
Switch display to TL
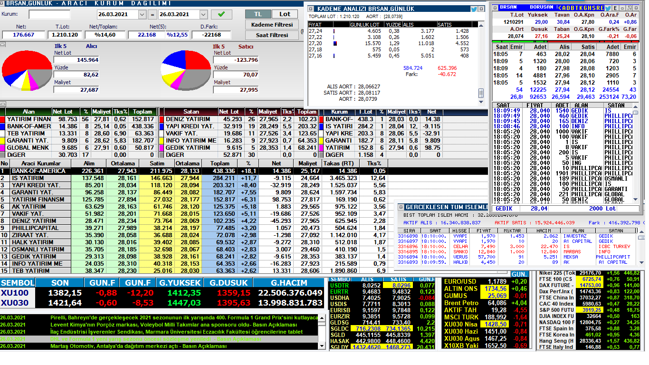(258, 14)
